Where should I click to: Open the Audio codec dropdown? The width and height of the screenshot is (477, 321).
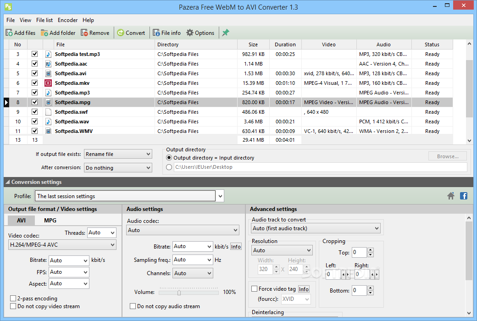(x=183, y=230)
